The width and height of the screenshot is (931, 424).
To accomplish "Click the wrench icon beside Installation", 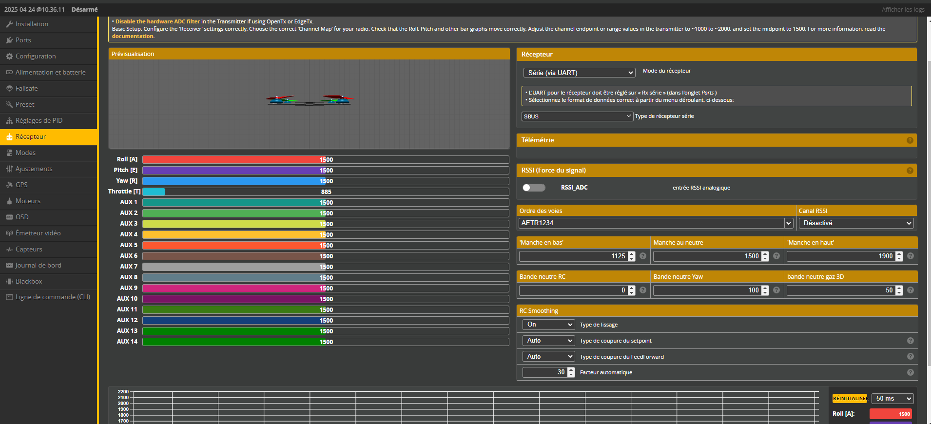I will point(9,24).
